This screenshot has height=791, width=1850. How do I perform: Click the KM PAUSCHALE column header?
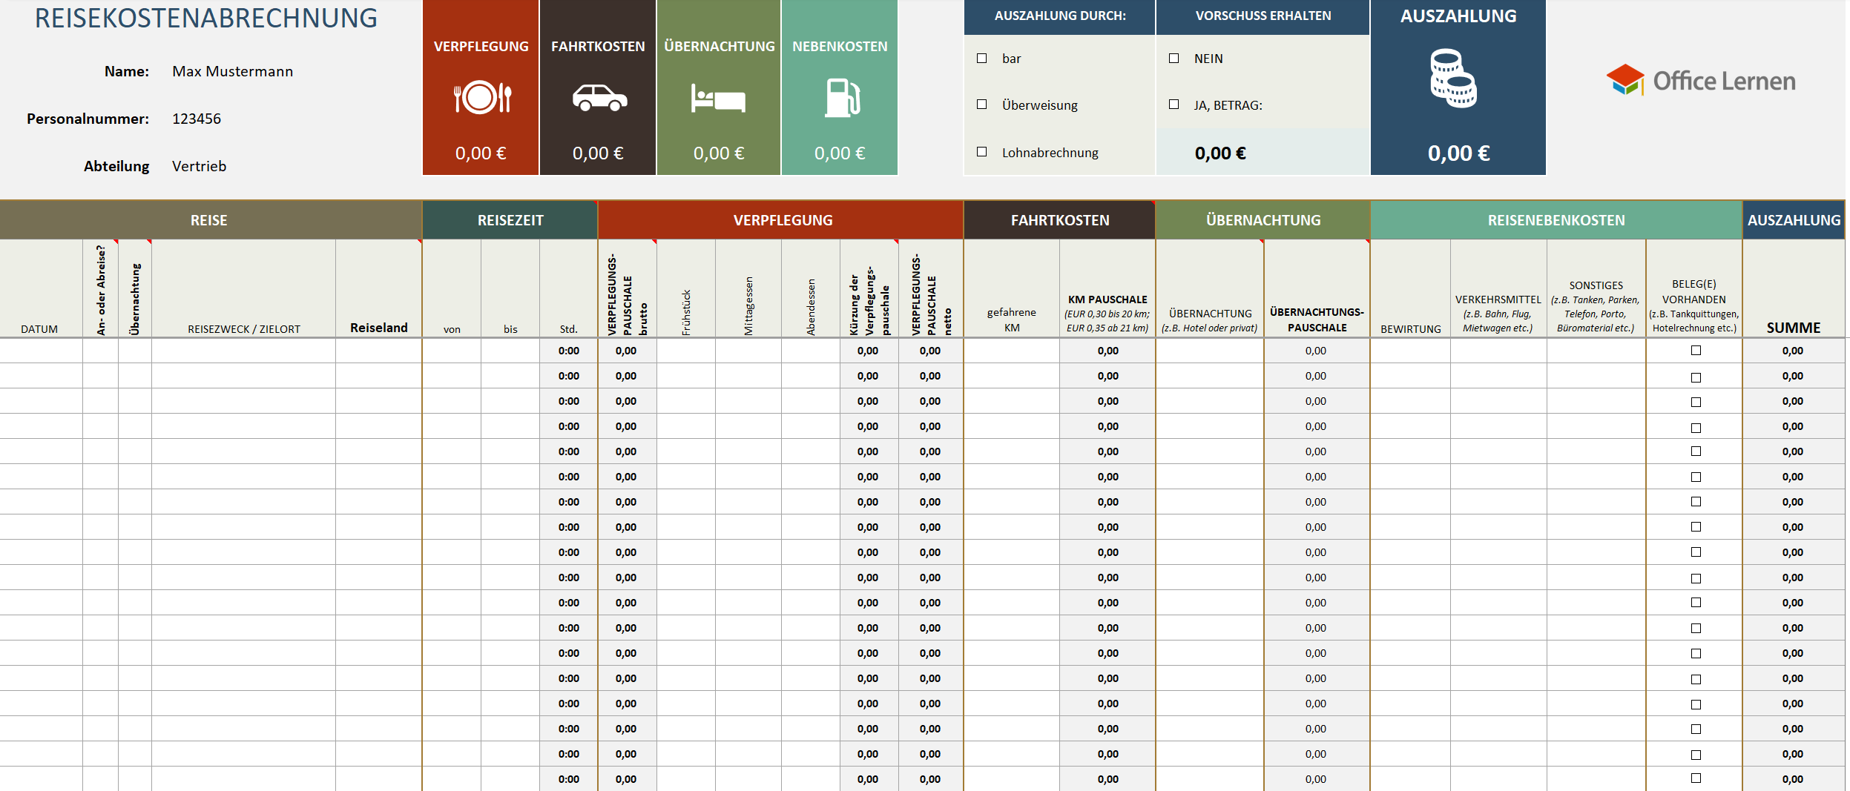[1107, 300]
